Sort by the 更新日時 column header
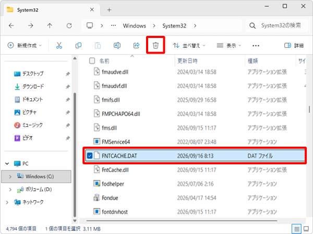313x234 pixels. pos(187,61)
